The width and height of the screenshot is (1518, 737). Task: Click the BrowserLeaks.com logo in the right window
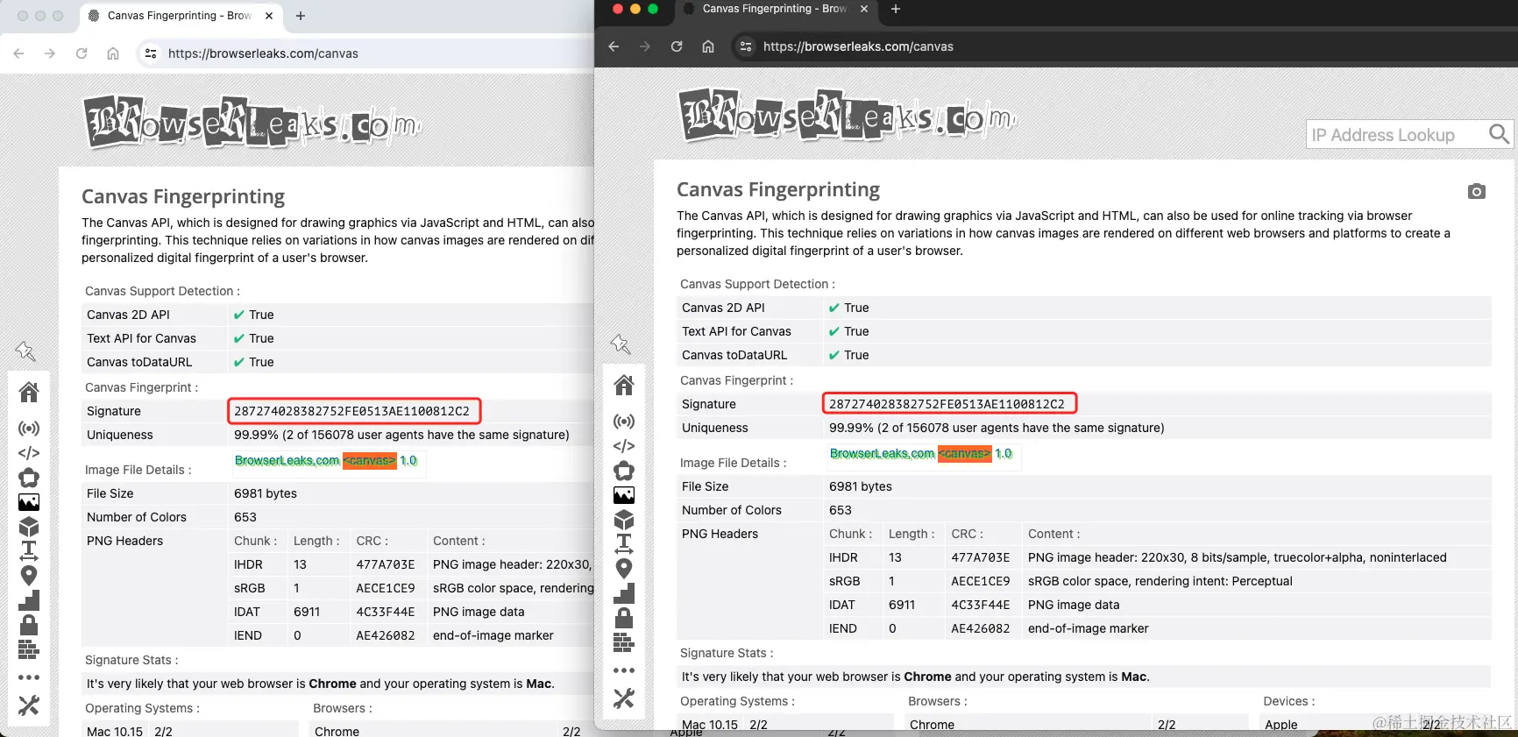pos(848,115)
